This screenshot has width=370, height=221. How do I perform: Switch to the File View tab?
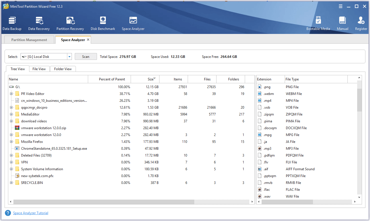point(39,69)
